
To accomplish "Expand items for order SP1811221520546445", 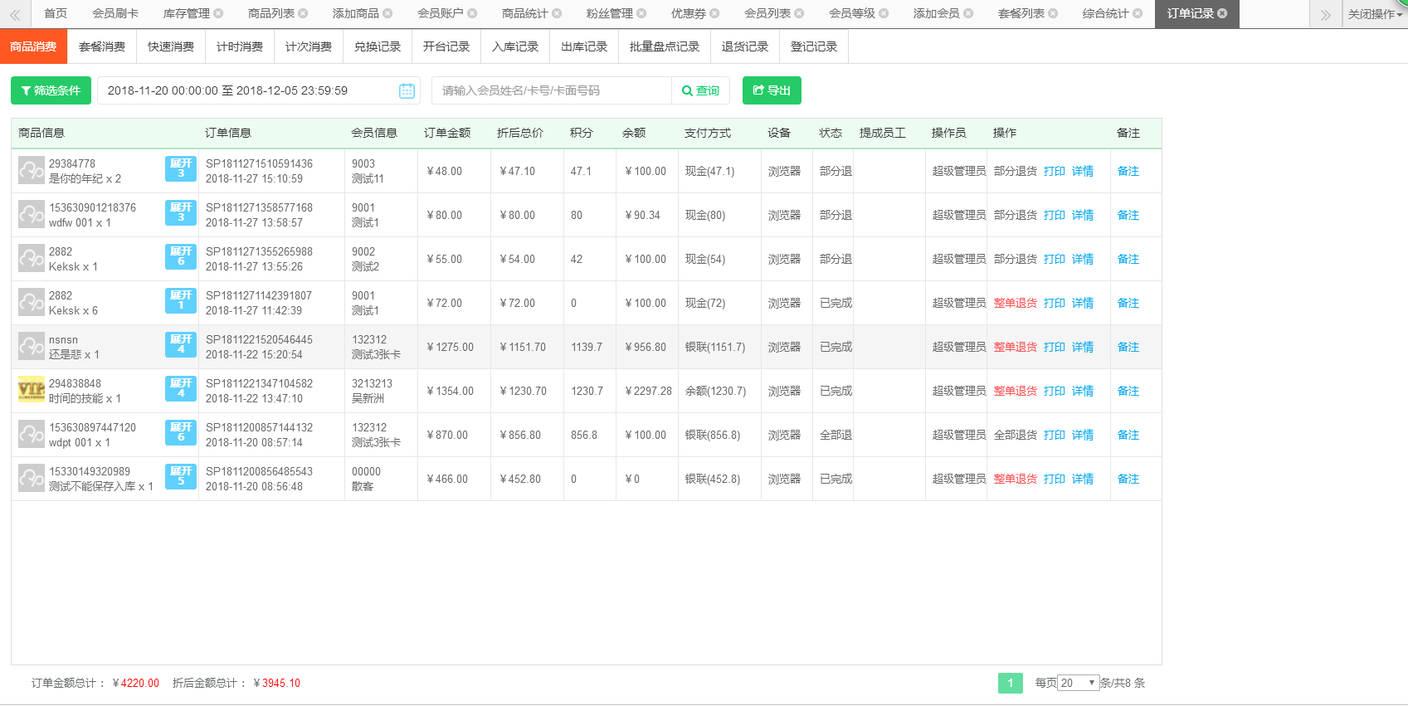I will coord(181,344).
